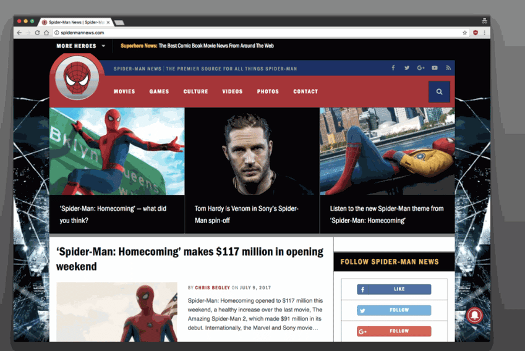Open the Photos menu item
This screenshot has width=525, height=351.
point(268,91)
